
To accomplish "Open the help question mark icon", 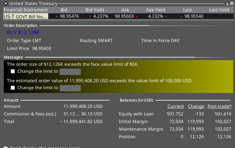I will [232, 3].
